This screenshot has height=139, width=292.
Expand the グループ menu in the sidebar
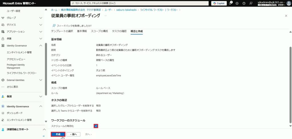[40, 18]
